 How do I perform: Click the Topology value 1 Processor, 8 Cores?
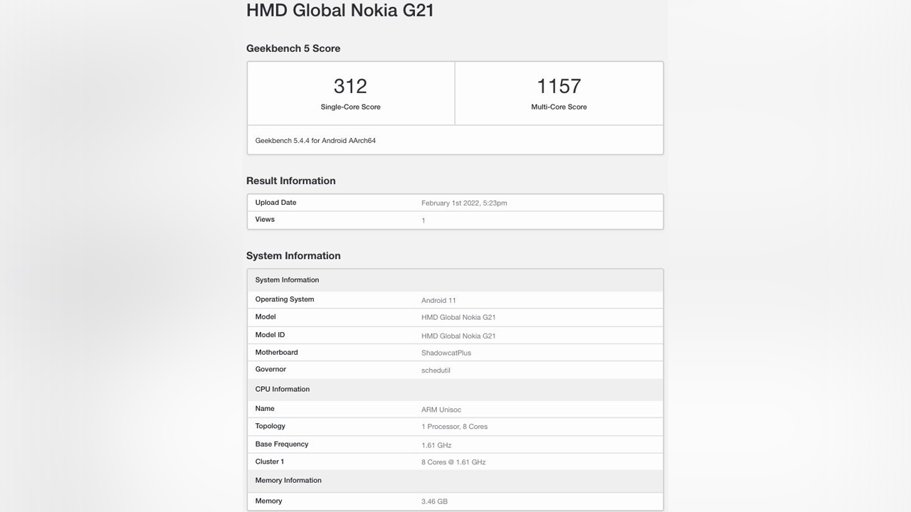(x=454, y=427)
